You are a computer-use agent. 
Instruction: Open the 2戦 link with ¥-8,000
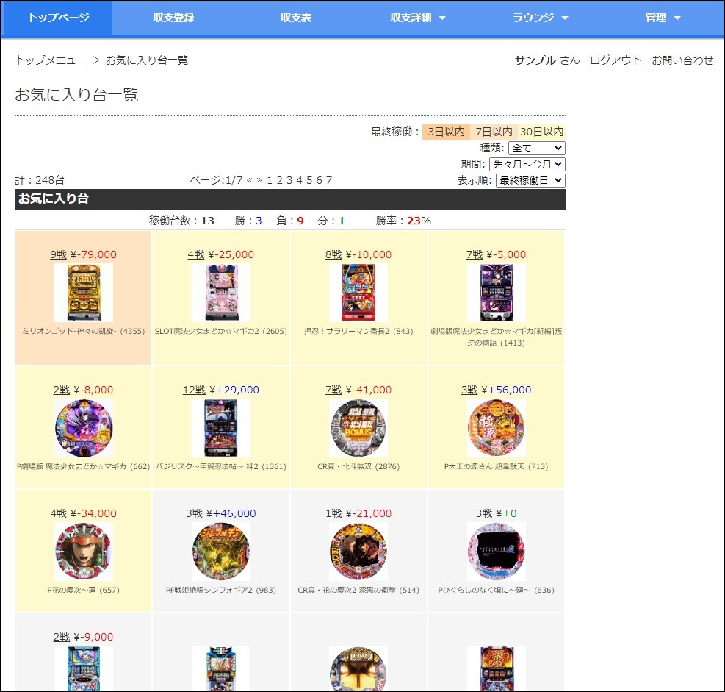click(62, 390)
